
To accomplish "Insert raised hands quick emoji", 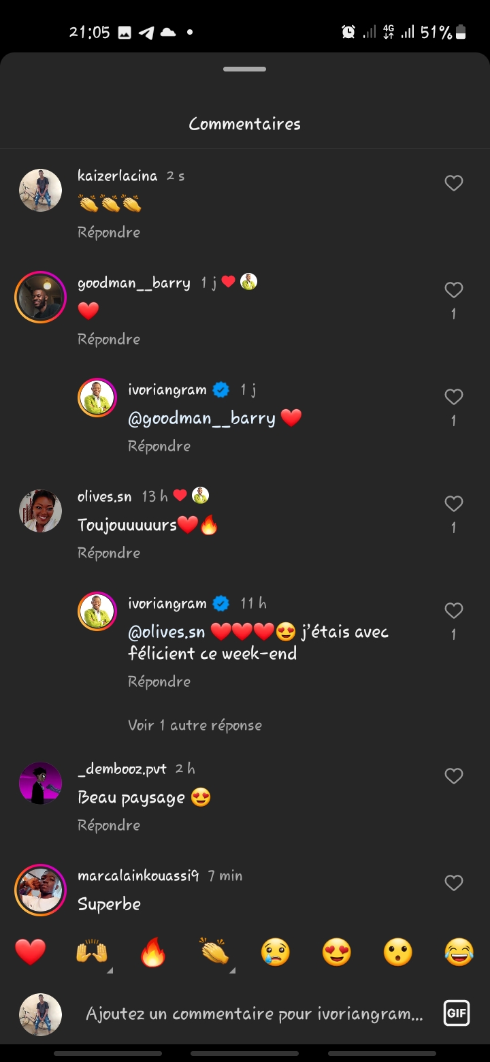I will 92,952.
